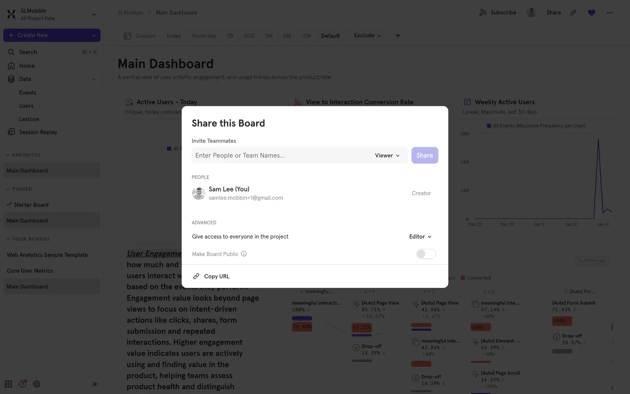The image size is (630, 394).
Task: Click the info icon beside Make Board Public
Action: [243, 254]
